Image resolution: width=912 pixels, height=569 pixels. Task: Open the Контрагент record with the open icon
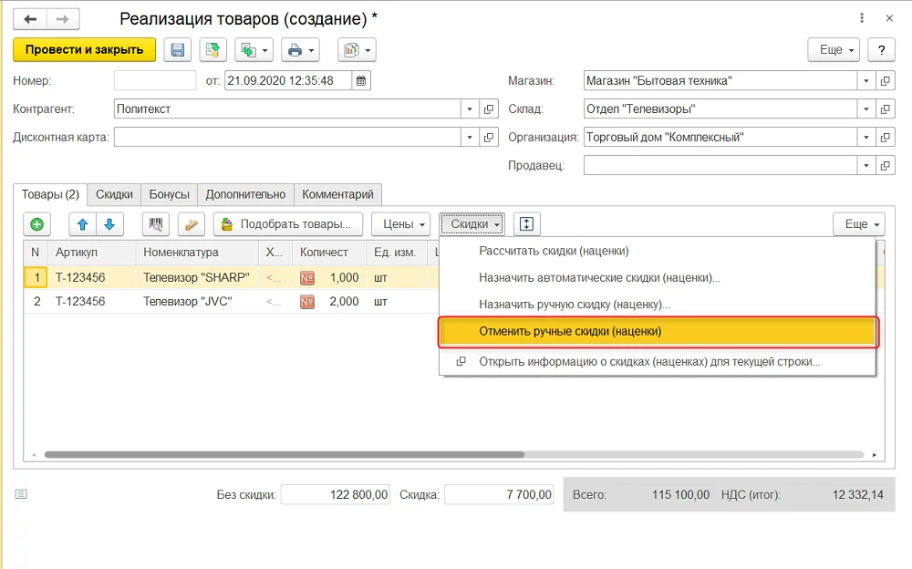tap(489, 109)
